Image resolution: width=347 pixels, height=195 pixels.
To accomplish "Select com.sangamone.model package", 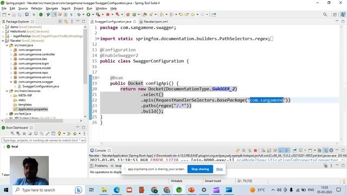I will [x=34, y=68].
